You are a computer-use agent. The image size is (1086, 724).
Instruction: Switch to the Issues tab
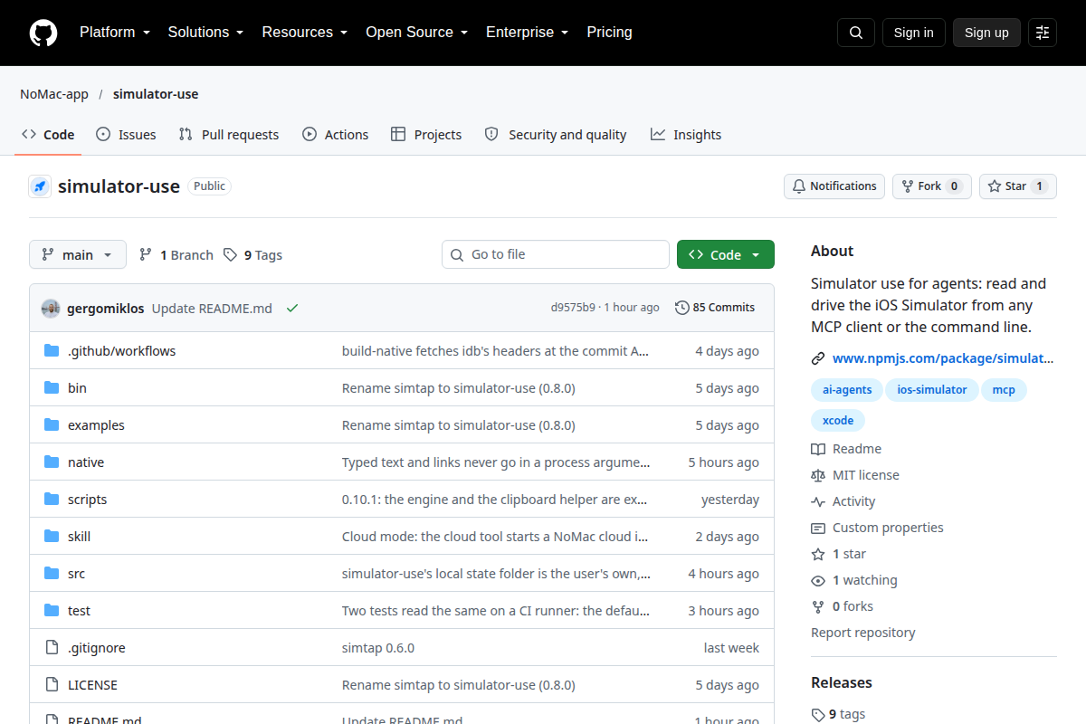point(126,135)
